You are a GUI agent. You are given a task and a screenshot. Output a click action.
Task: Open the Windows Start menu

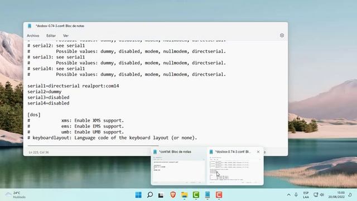[x=138, y=195]
